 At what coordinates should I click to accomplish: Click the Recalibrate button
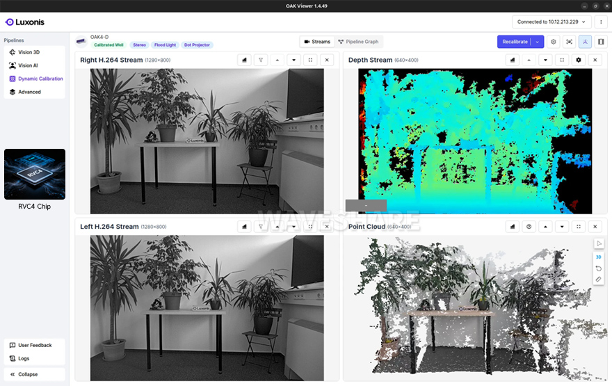515,42
